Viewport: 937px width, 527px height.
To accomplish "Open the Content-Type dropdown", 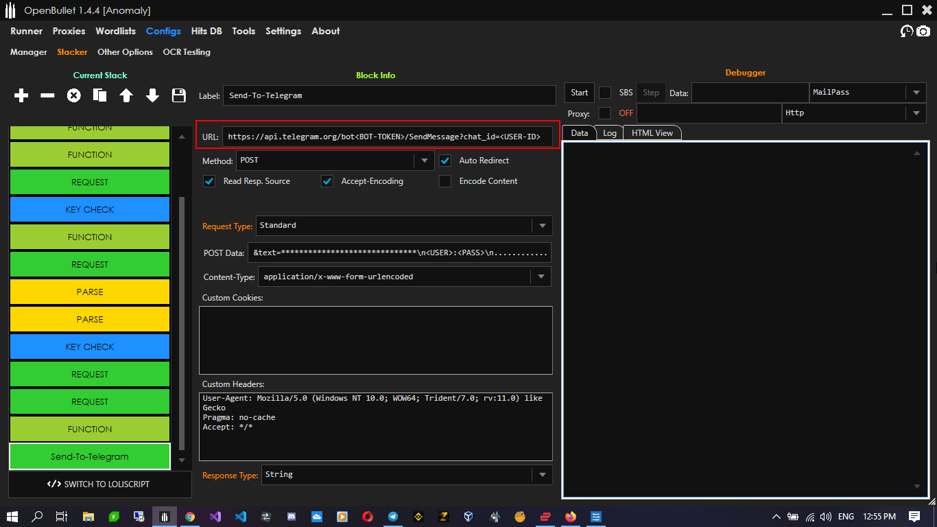I will pos(541,277).
